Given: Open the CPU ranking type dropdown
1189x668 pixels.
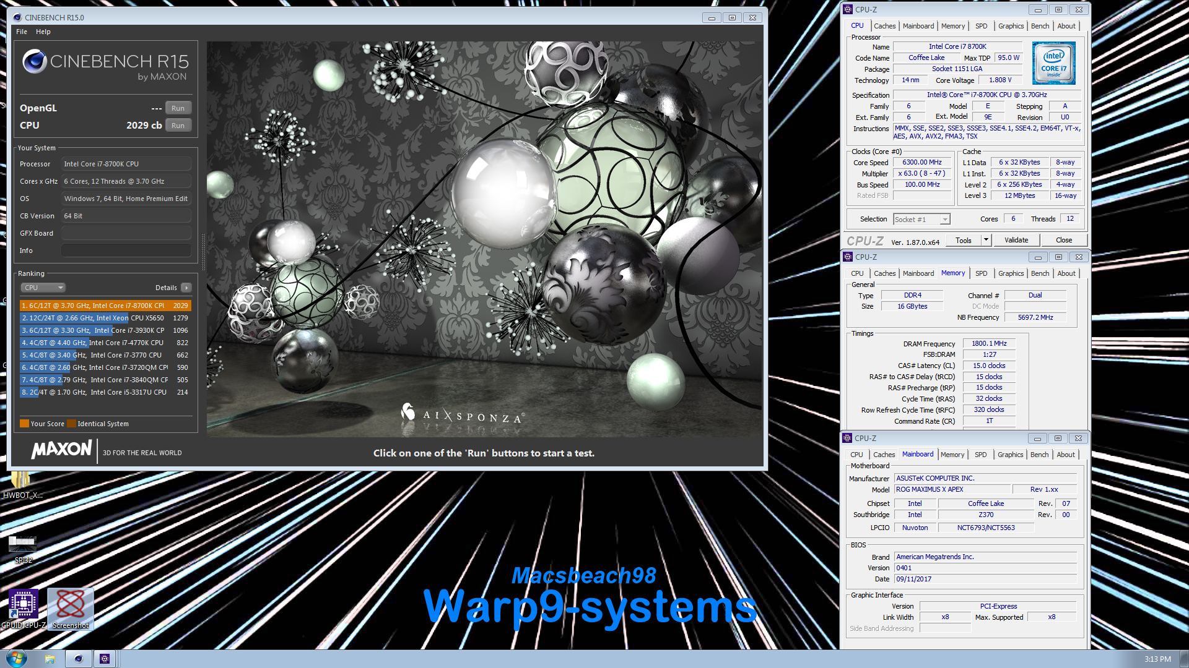Looking at the screenshot, I should [43, 288].
